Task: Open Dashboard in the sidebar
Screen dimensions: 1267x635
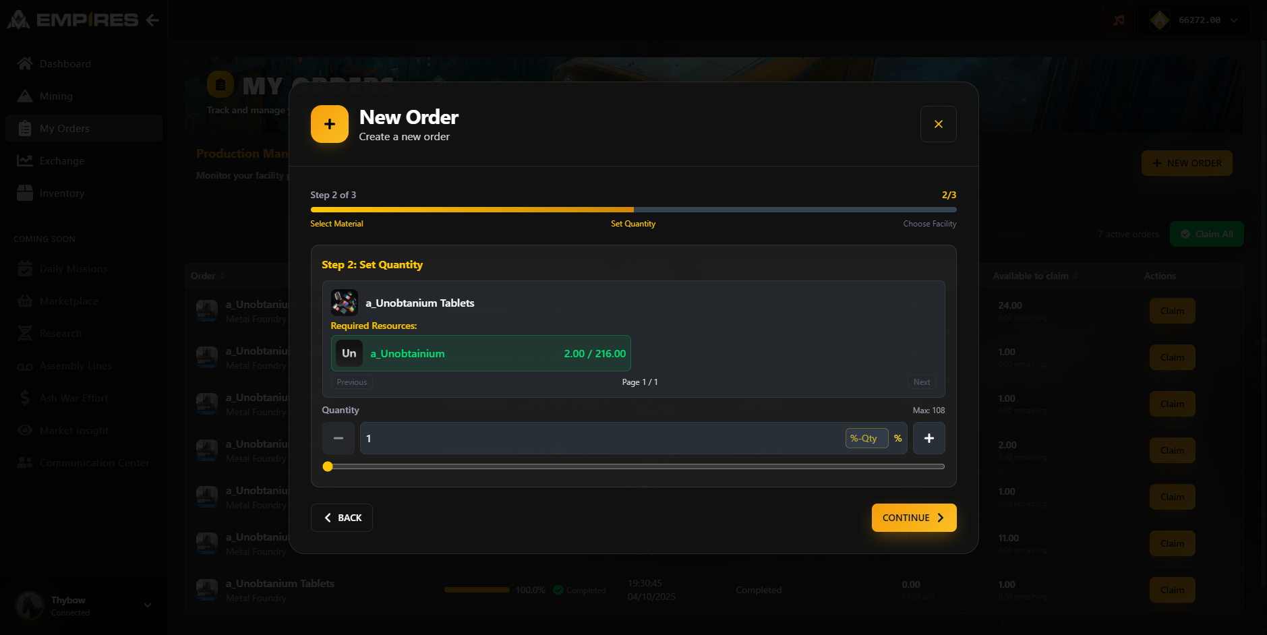Action: [65, 64]
